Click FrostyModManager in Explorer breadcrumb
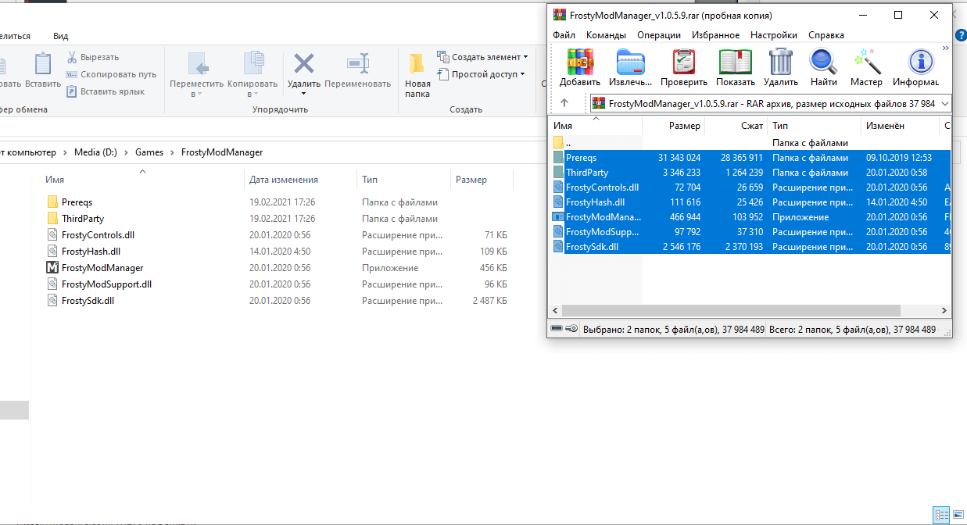Image resolution: width=967 pixels, height=525 pixels. tap(222, 152)
